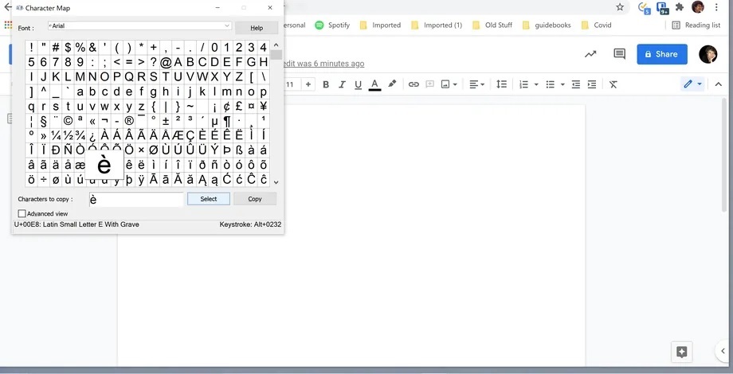
Task: Click the blue Share button
Action: tap(661, 54)
